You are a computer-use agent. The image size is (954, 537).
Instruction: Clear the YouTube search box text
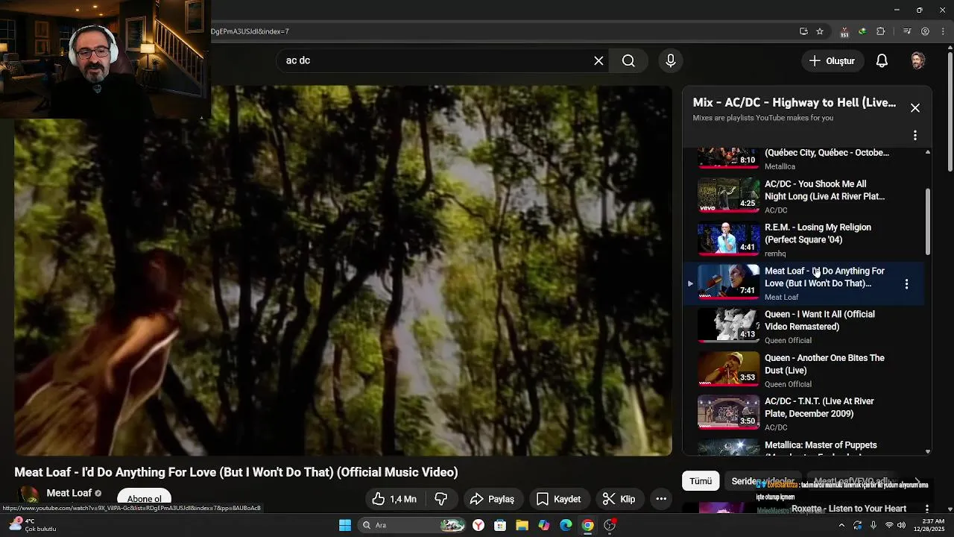click(x=598, y=61)
